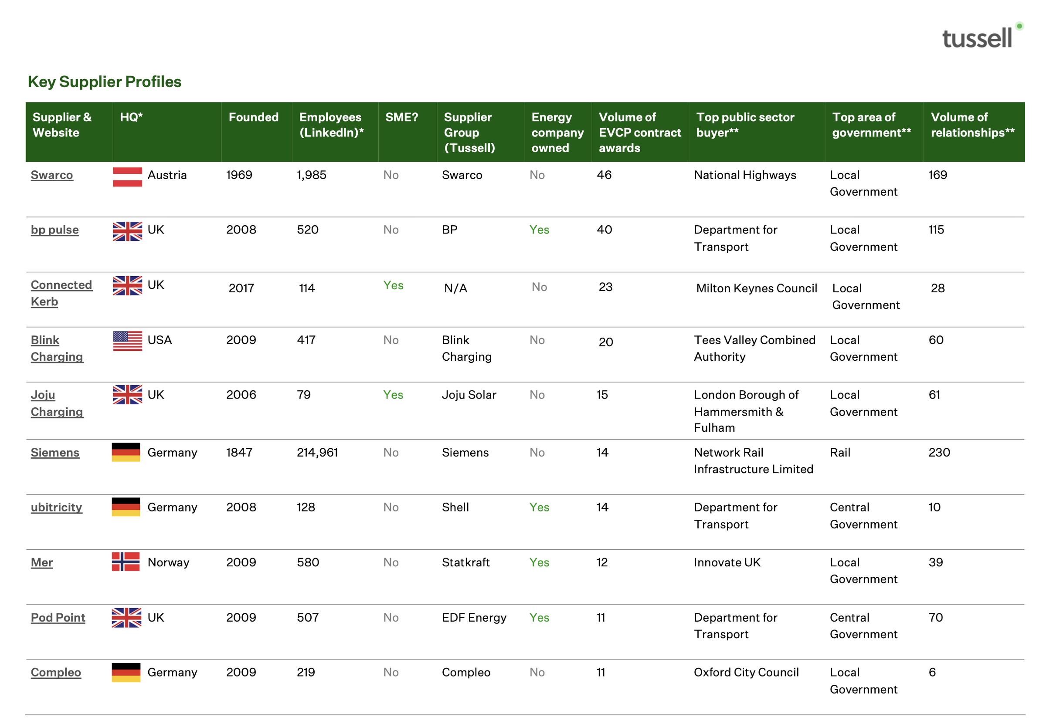
Task: Select Swarco contract awards value '46'
Action: tap(605, 175)
